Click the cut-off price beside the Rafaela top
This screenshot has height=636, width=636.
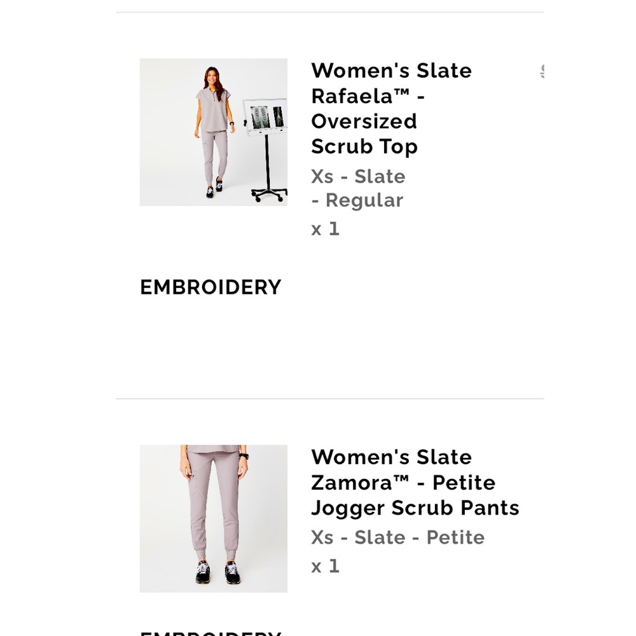tap(542, 71)
